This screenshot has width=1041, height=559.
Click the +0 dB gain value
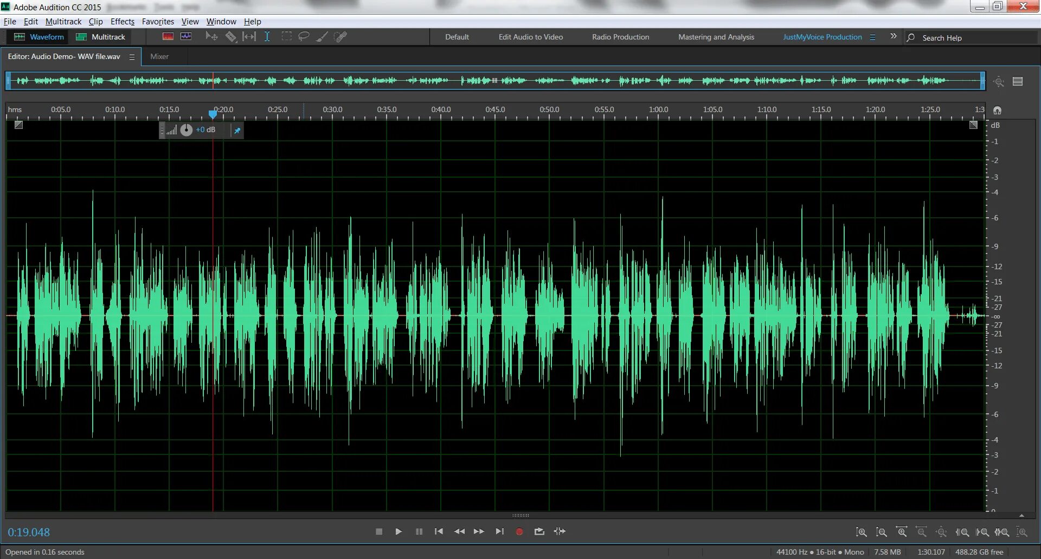point(205,129)
